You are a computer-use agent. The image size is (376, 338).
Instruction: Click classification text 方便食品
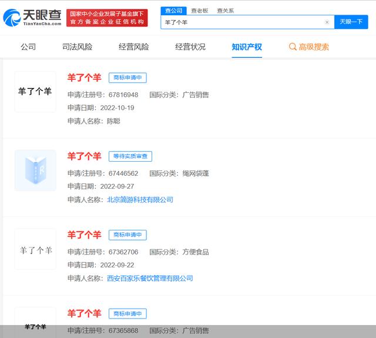pos(196,252)
